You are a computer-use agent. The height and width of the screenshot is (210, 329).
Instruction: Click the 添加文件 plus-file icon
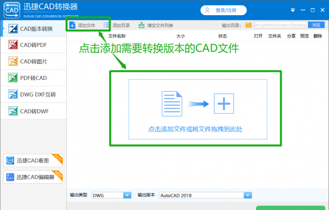(x=72, y=25)
